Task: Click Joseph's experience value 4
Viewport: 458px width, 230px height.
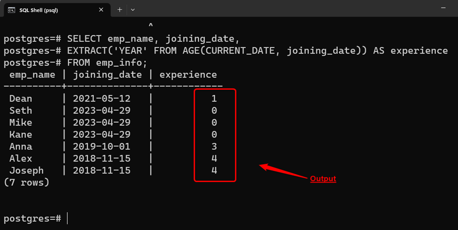Action: click(x=214, y=170)
